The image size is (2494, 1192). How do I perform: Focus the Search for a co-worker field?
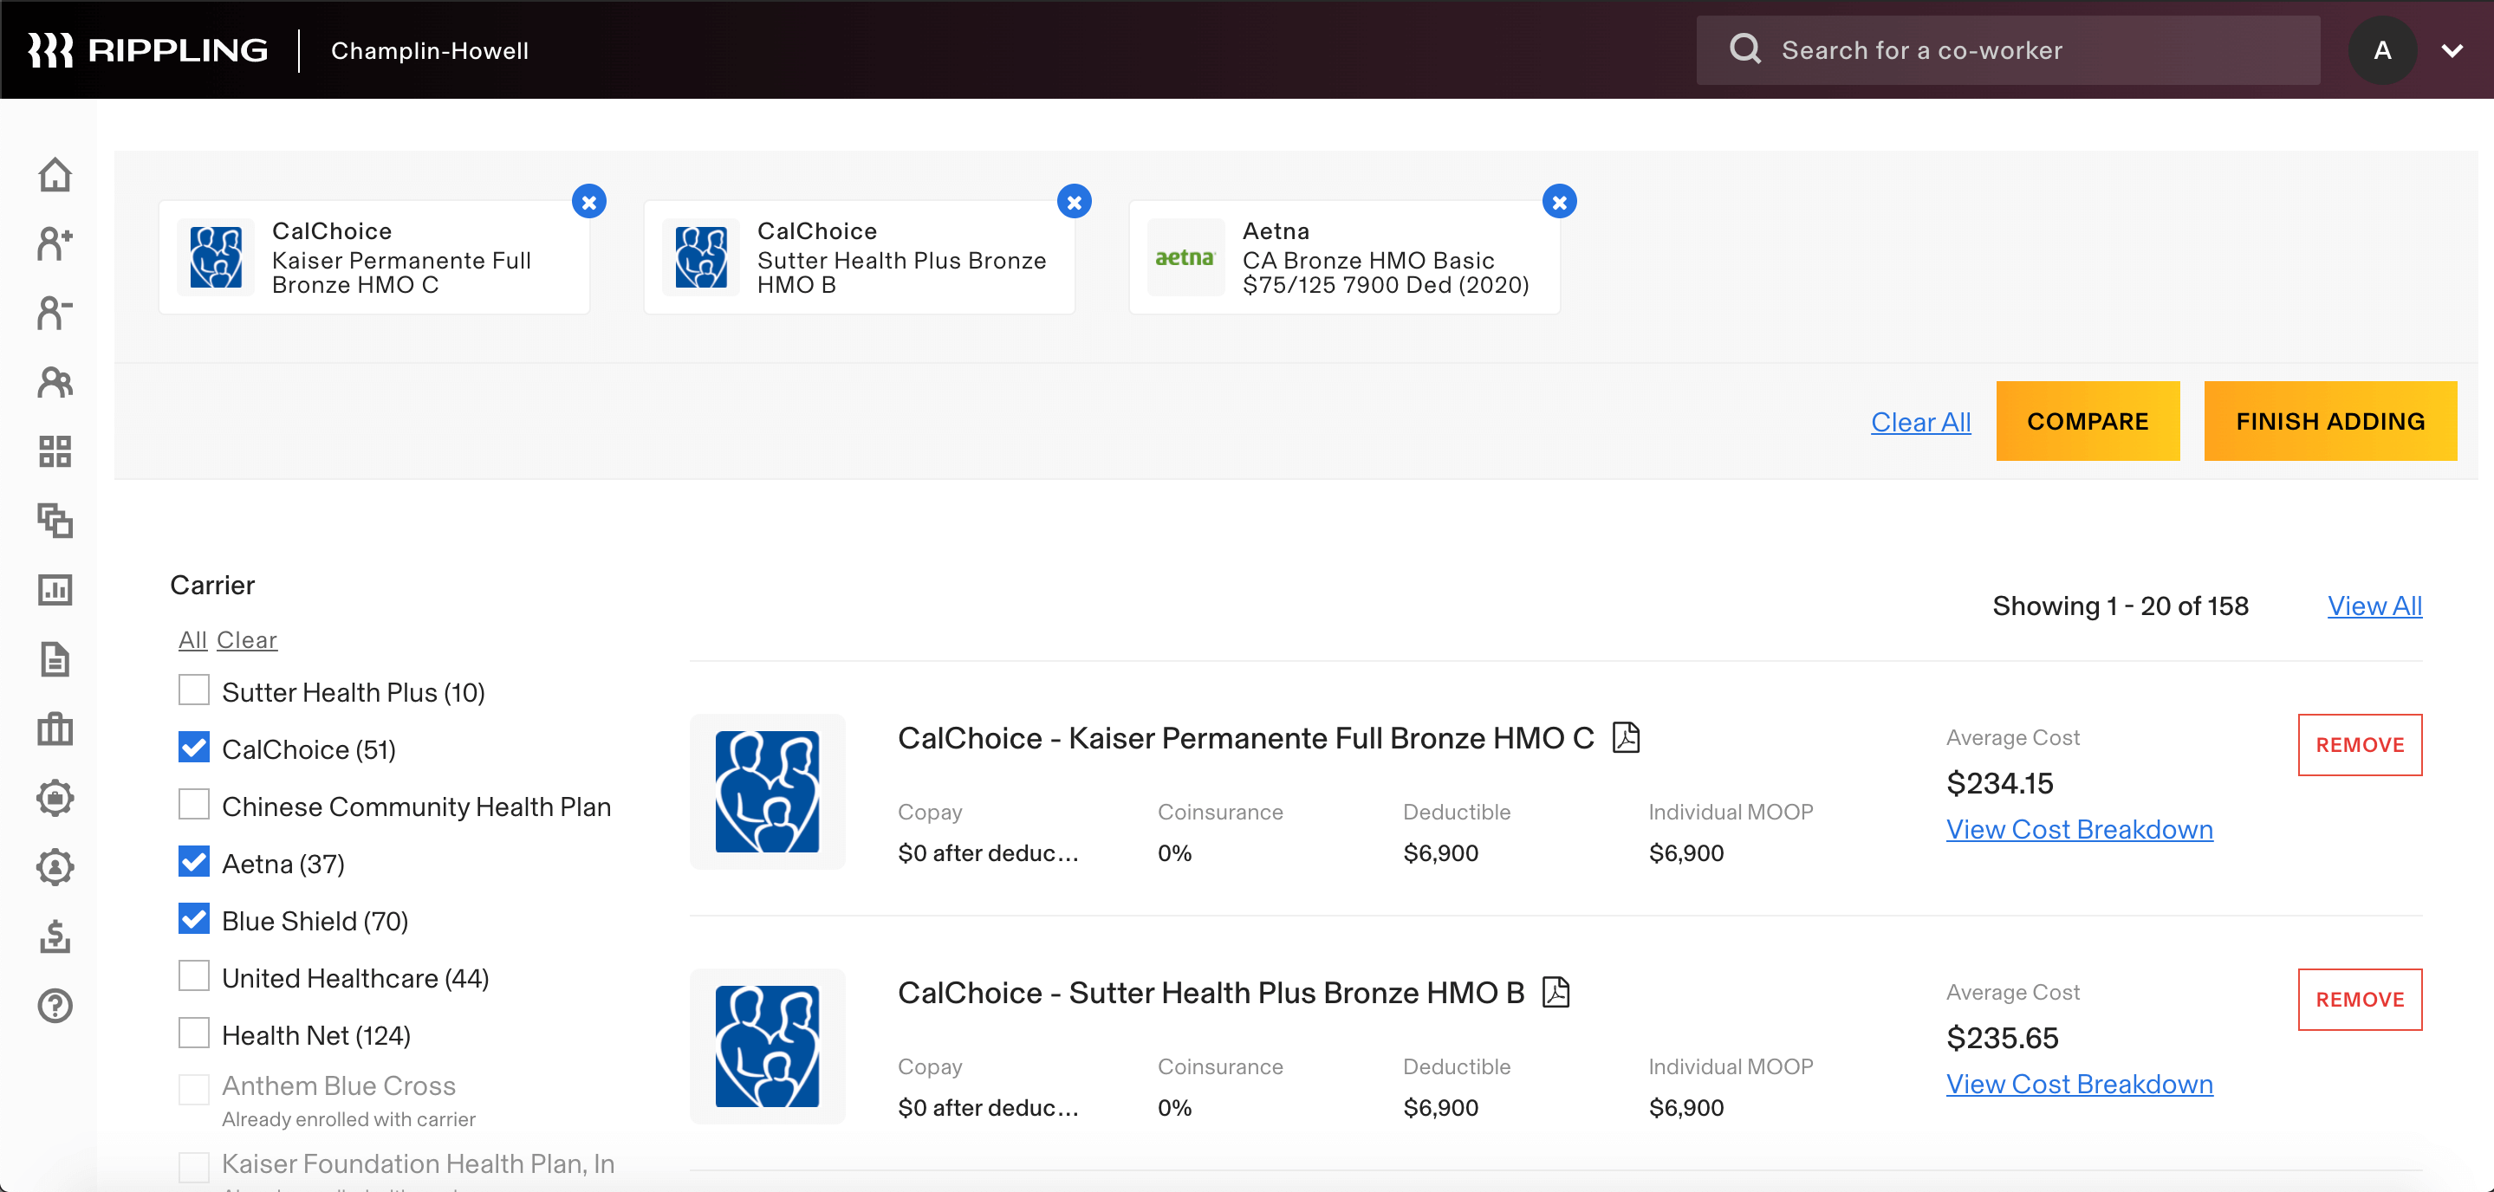2008,50
